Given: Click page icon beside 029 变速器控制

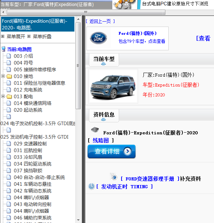Looking at the screenshot, I should (x=9, y=144).
